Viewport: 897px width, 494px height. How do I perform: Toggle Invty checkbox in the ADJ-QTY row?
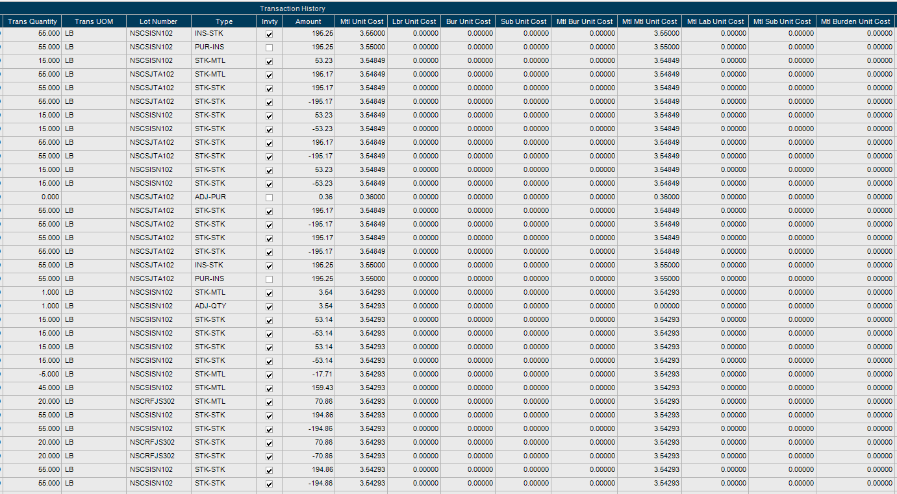coord(269,306)
